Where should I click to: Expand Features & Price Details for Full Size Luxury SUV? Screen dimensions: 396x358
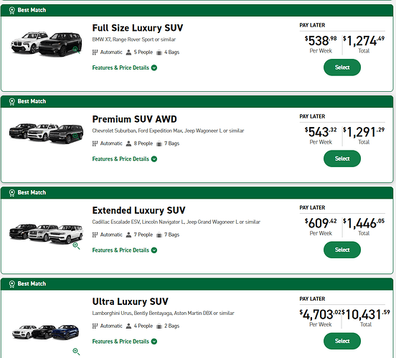(x=125, y=67)
